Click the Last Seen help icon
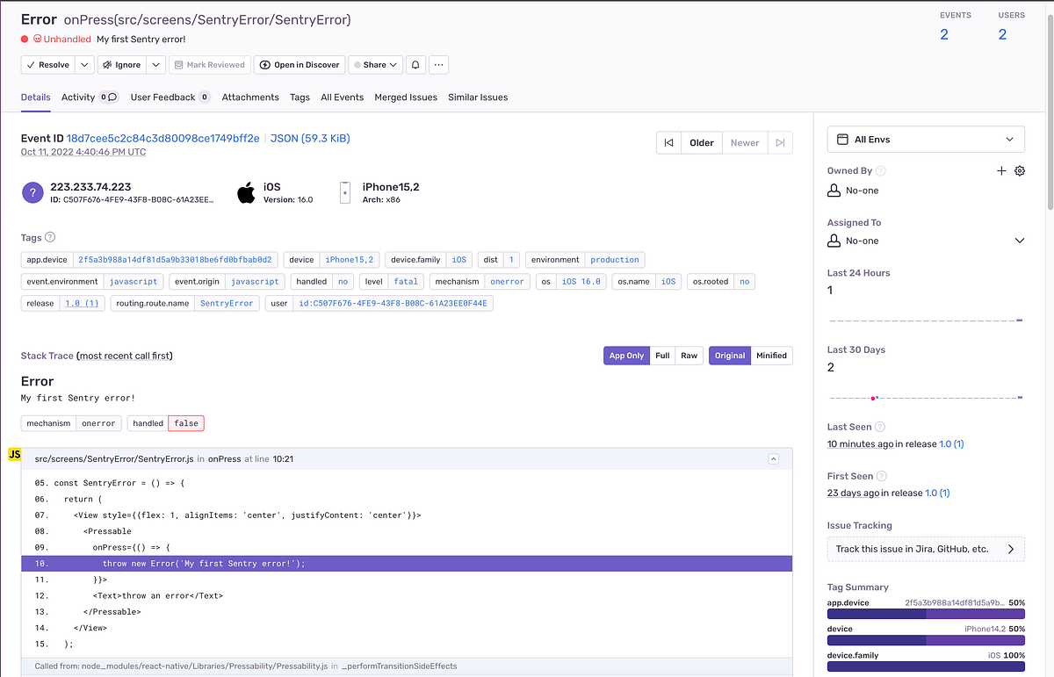 point(880,427)
